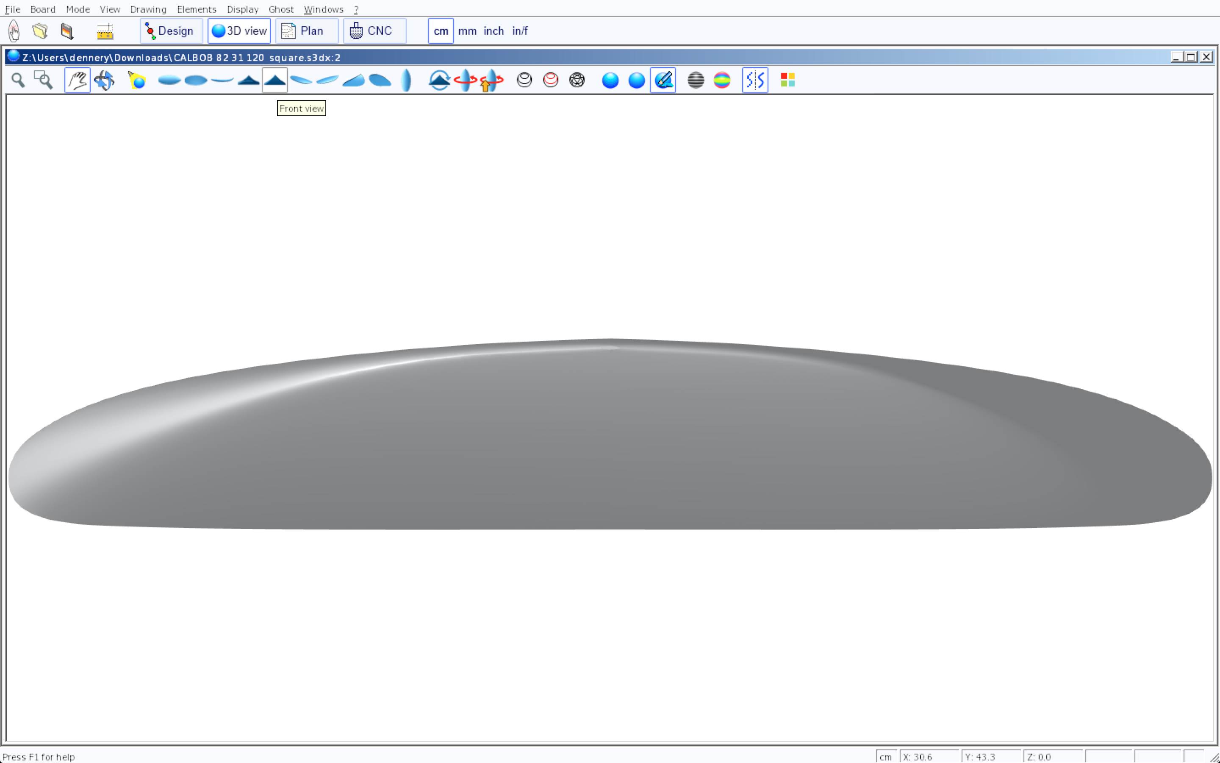Switch to Design mode
This screenshot has width=1220, height=763.
(x=171, y=31)
